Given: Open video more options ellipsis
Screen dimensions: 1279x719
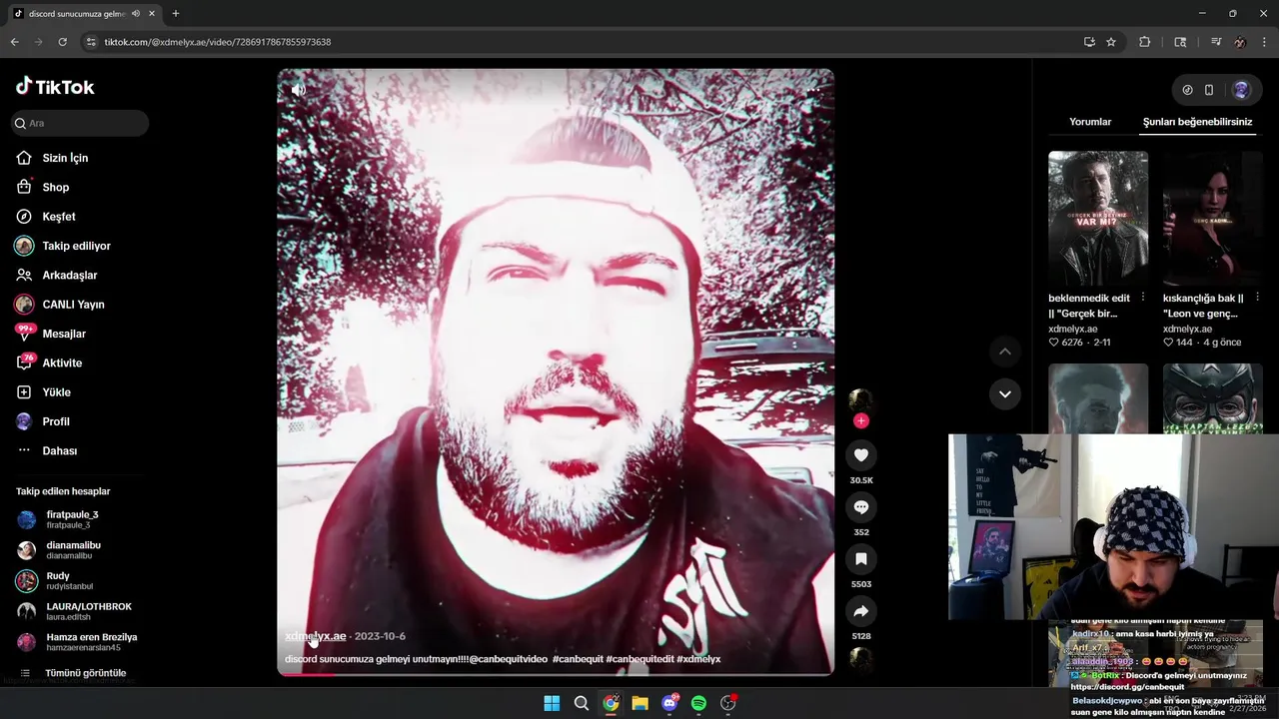Looking at the screenshot, I should 813,90.
